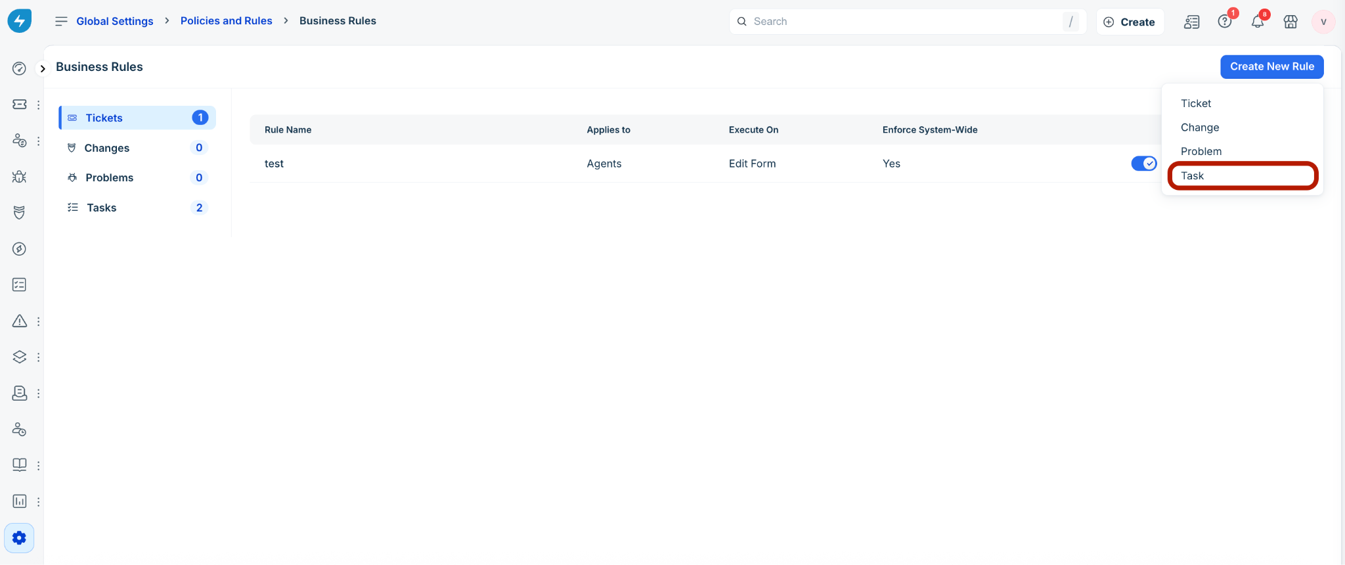Switch to the Changes rules tab
Screen dimensions: 1345x565
point(137,148)
